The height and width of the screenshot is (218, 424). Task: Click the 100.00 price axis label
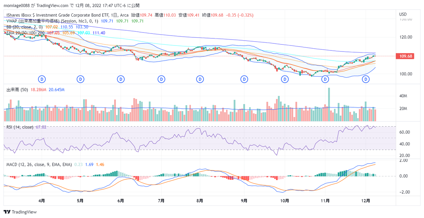point(406,74)
